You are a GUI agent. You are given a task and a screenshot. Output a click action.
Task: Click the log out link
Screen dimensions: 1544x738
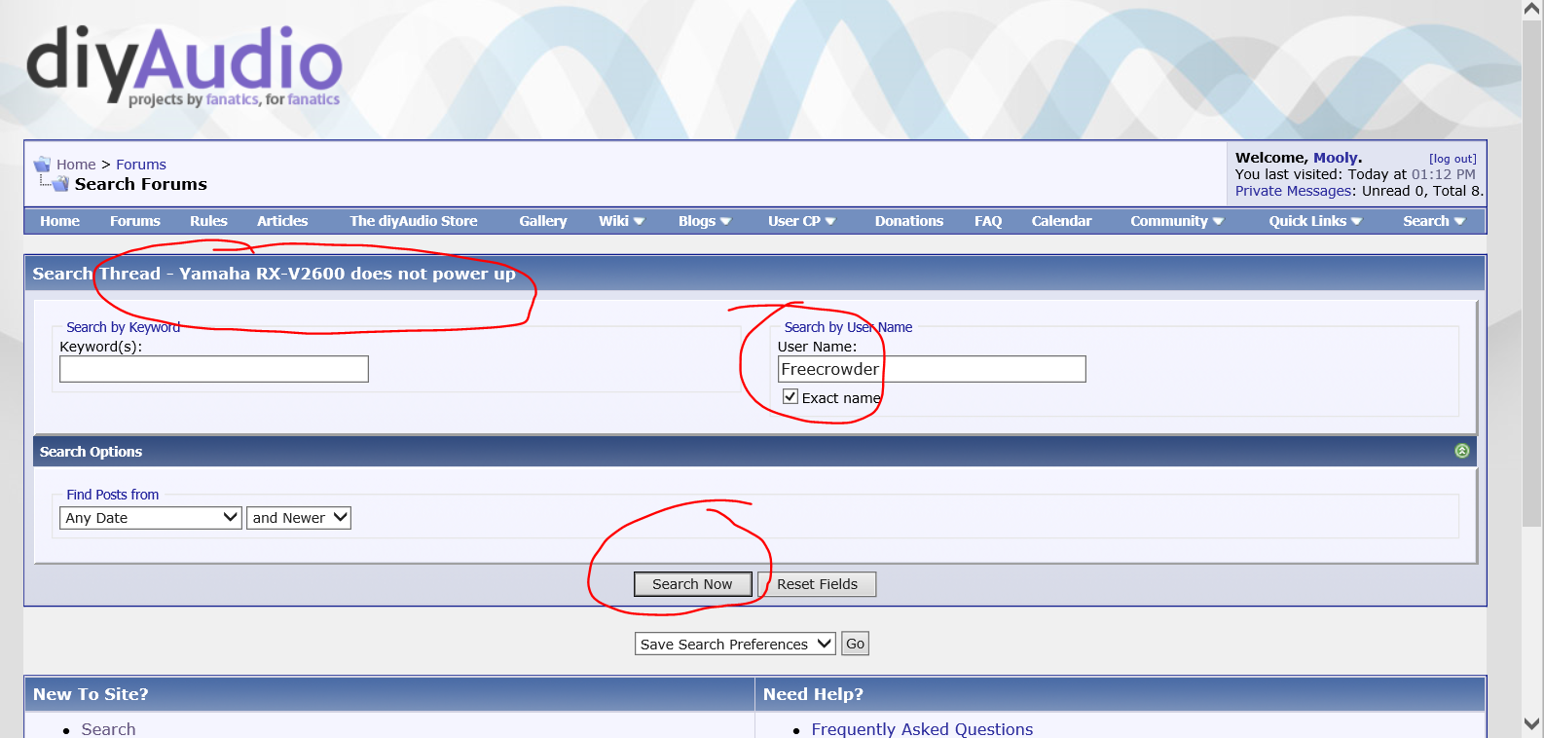coord(1452,159)
